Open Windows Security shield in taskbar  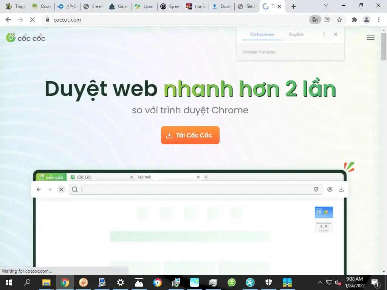click(269, 282)
